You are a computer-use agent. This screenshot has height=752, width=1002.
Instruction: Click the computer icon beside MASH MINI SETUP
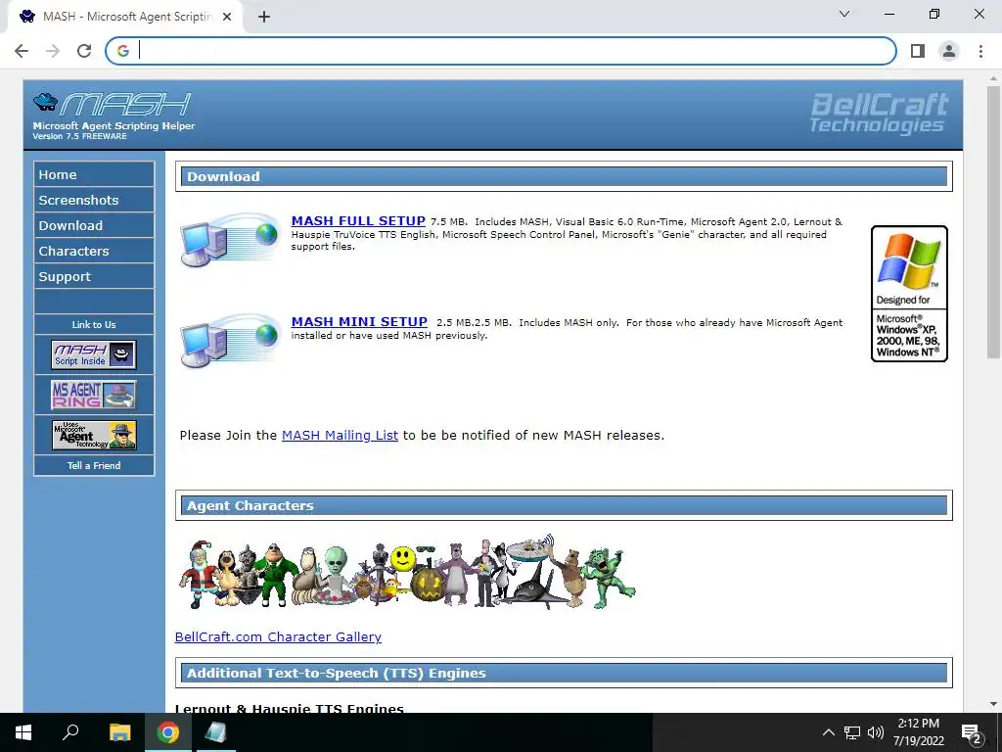(230, 341)
